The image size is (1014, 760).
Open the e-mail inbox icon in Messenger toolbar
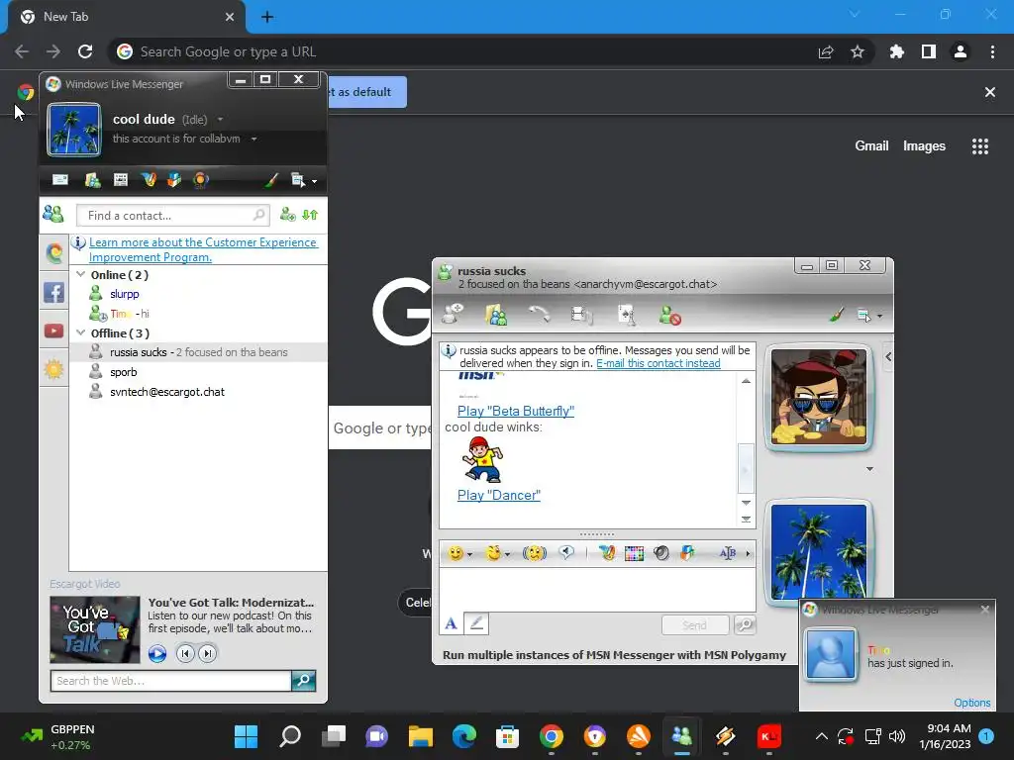[60, 180]
